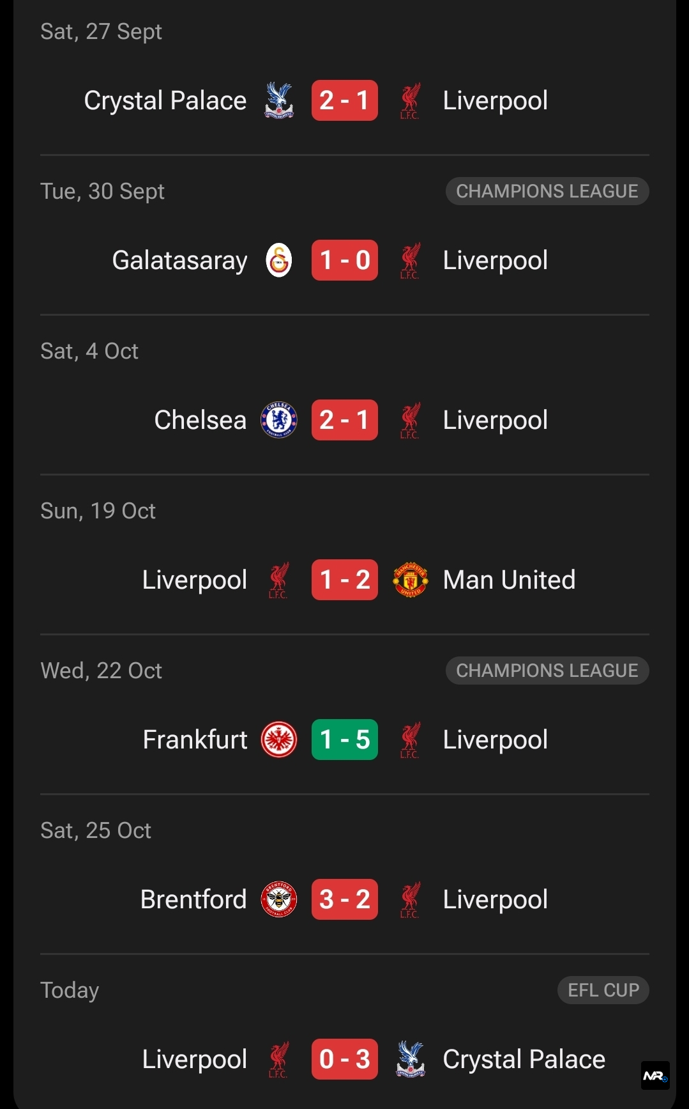This screenshot has height=1109, width=689.
Task: Click the Chelsea club badge
Action: click(x=279, y=420)
